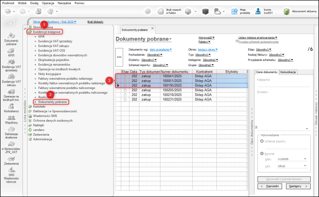
Task: Open Administracja module in tree
Action: (x=42, y=139)
